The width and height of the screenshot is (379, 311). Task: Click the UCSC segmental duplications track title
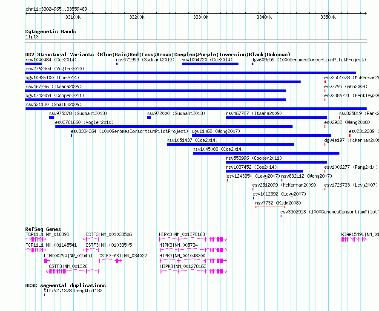(66, 285)
